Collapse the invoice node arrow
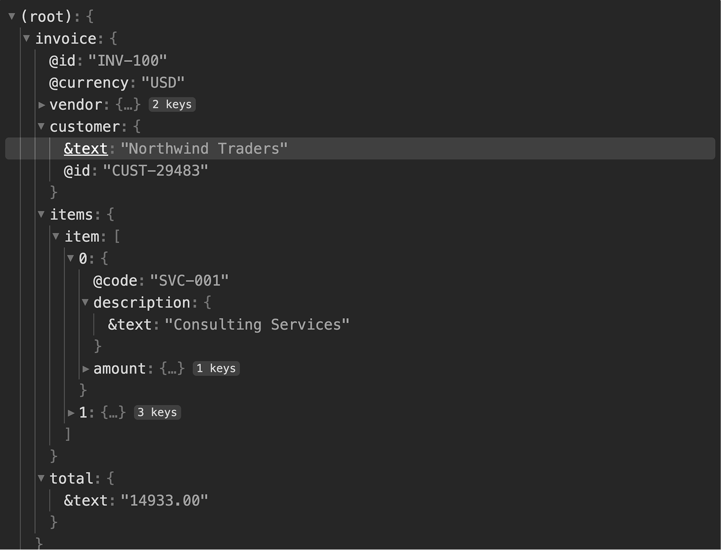Screen dimensions: 721x550 26,38
